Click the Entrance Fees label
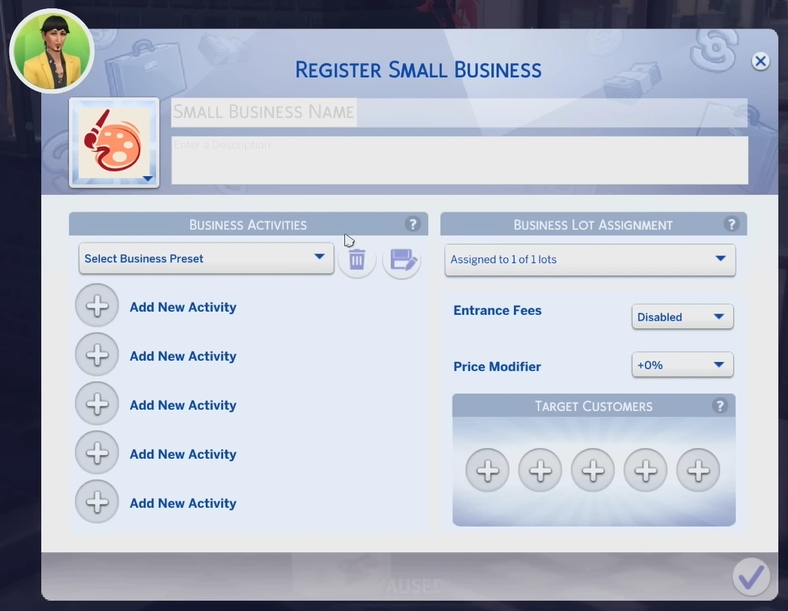The width and height of the screenshot is (788, 611). click(x=497, y=310)
